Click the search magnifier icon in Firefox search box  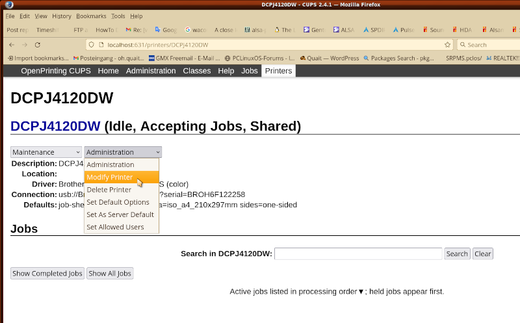point(462,45)
